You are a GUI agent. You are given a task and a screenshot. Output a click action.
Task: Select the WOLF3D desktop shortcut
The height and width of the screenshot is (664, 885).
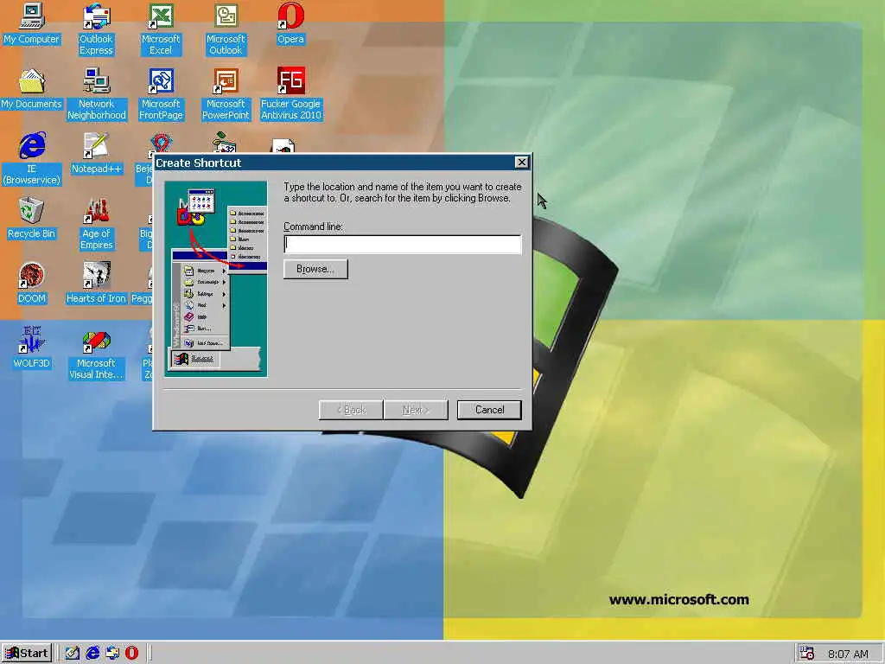click(32, 348)
